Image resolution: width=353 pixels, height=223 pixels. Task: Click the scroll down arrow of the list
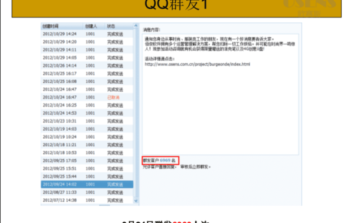point(136,201)
